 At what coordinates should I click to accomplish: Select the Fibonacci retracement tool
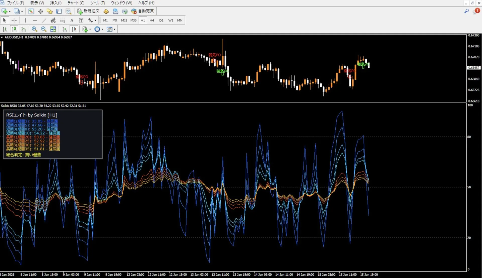(63, 20)
